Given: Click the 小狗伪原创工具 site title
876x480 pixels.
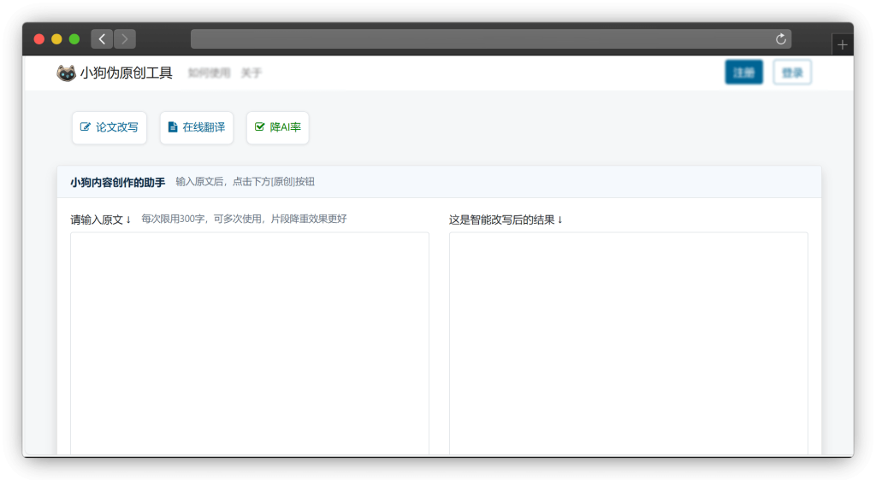Looking at the screenshot, I should (126, 73).
